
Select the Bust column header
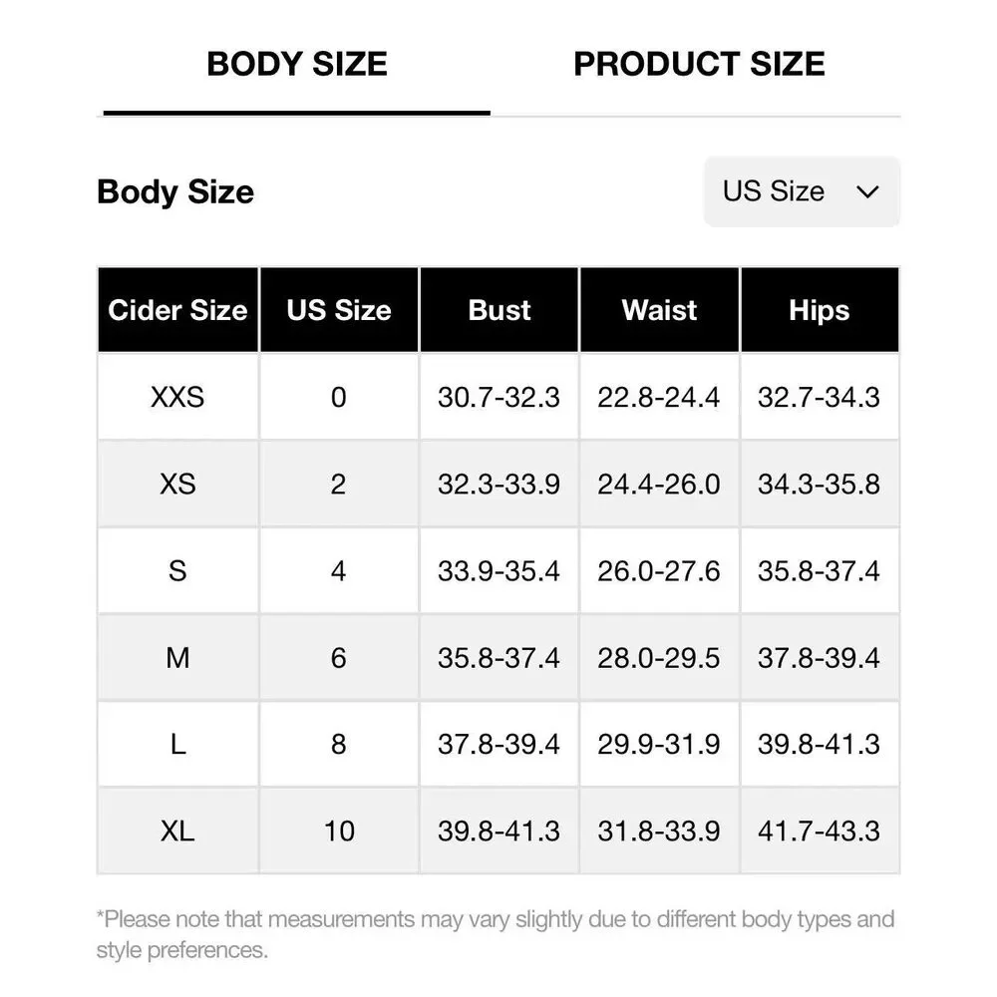[x=498, y=310]
